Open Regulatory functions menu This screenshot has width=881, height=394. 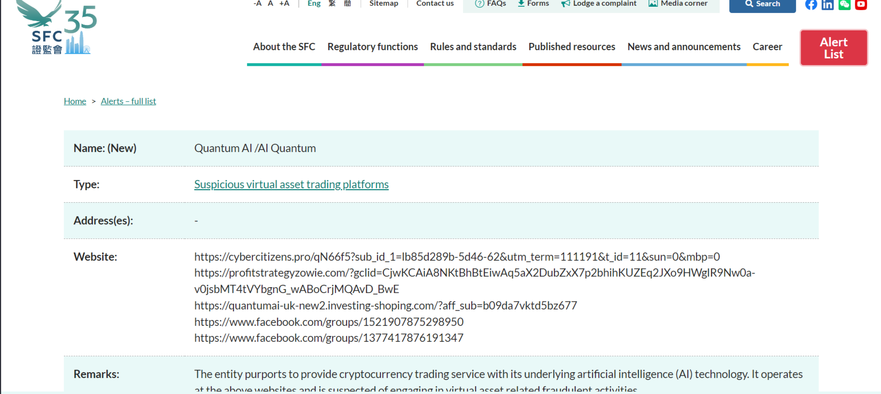click(373, 47)
